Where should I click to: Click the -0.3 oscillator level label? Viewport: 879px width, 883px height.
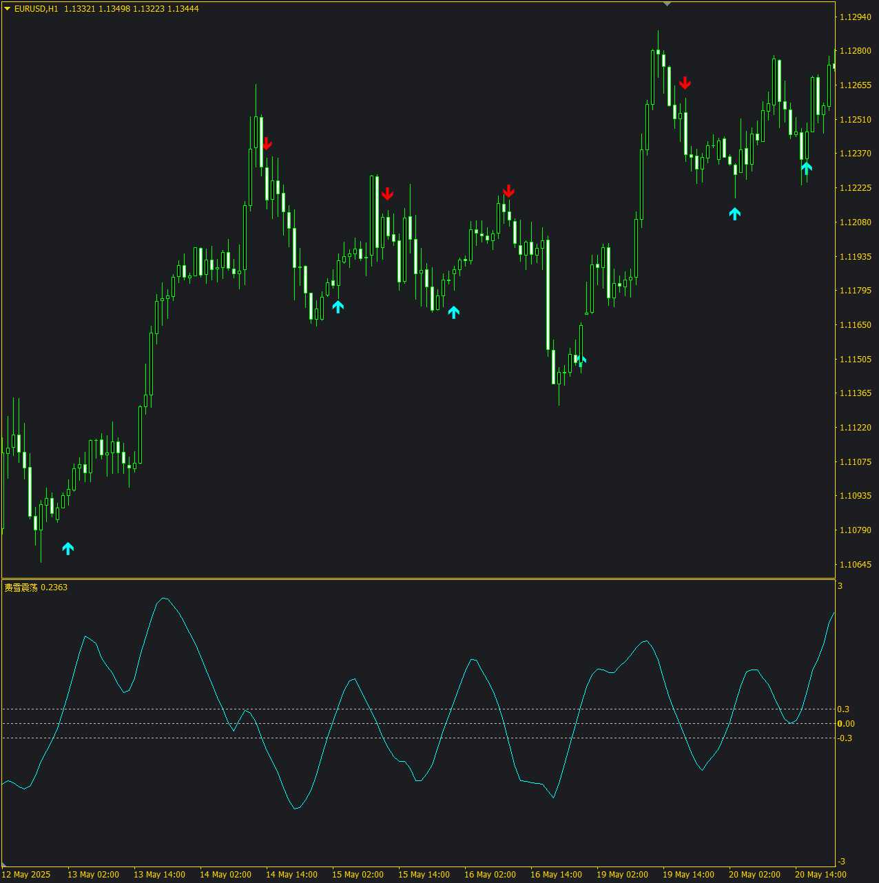[x=845, y=738]
